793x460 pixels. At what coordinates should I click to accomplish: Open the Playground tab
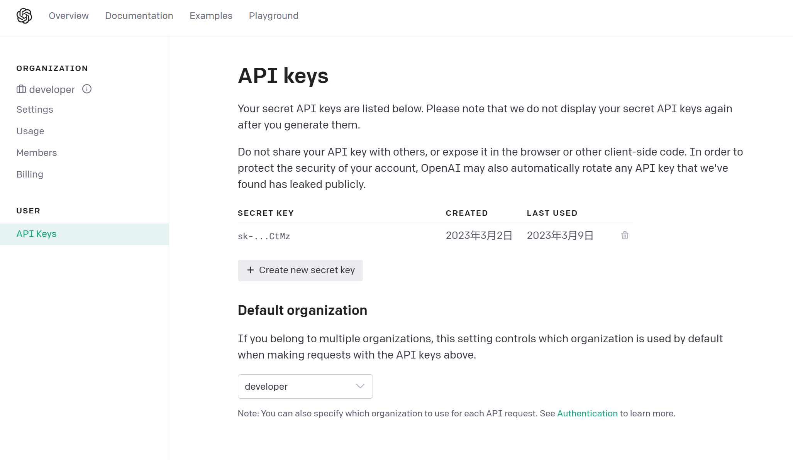click(274, 16)
